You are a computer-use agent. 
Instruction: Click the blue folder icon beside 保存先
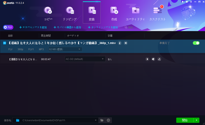click(x=18, y=120)
